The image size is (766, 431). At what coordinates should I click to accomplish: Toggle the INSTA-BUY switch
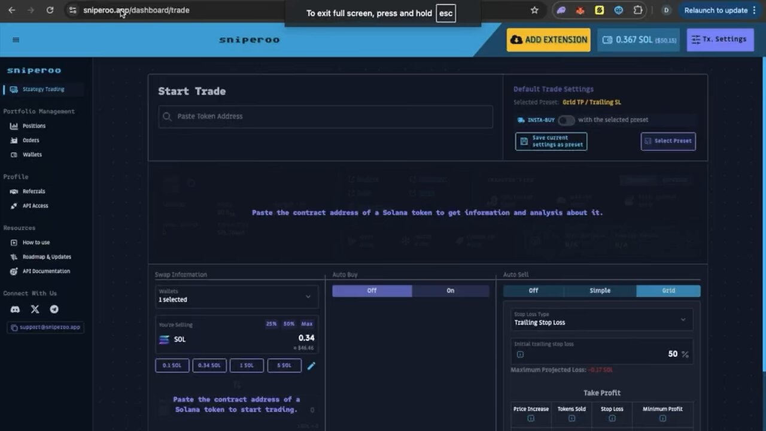point(566,120)
